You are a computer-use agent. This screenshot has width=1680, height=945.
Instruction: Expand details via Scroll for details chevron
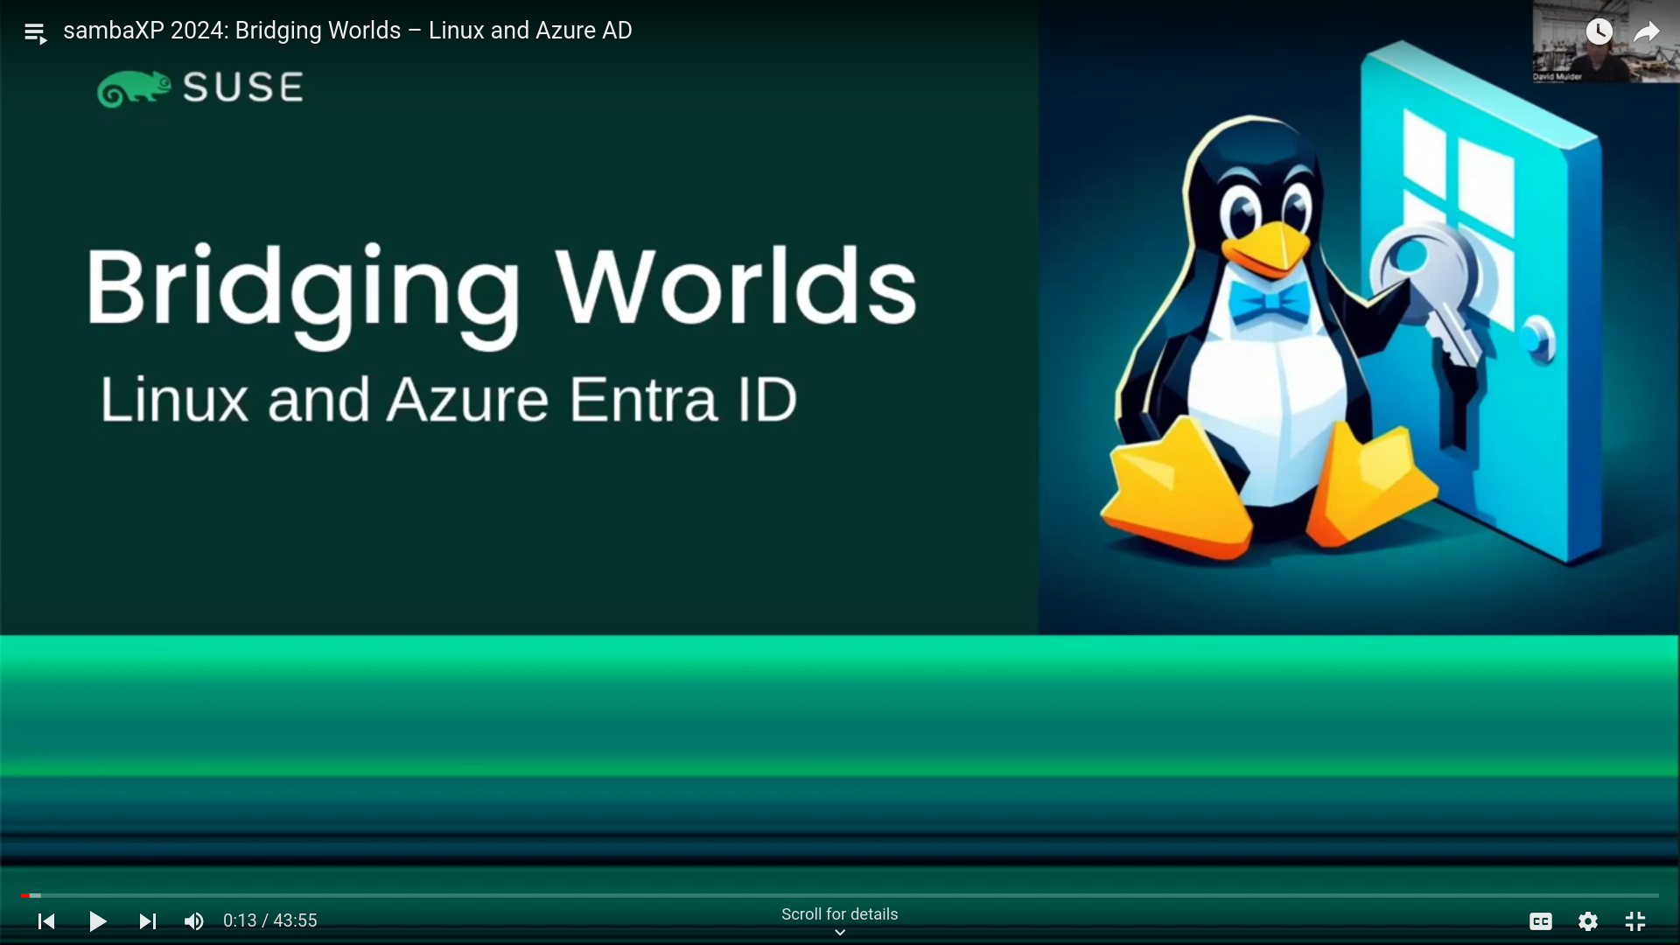tap(840, 933)
